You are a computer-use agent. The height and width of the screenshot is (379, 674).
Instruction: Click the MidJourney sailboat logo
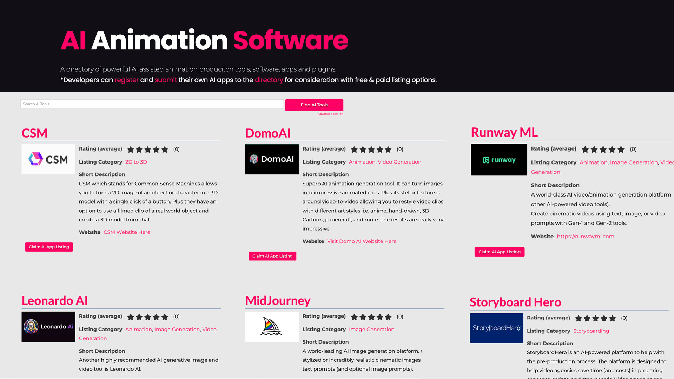point(272,326)
